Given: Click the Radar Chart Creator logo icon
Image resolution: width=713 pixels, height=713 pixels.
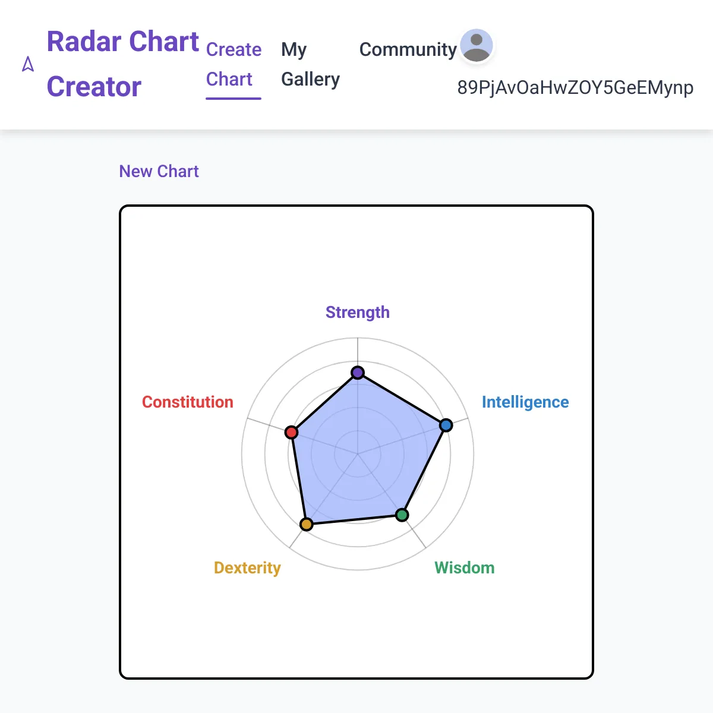Looking at the screenshot, I should click(28, 64).
